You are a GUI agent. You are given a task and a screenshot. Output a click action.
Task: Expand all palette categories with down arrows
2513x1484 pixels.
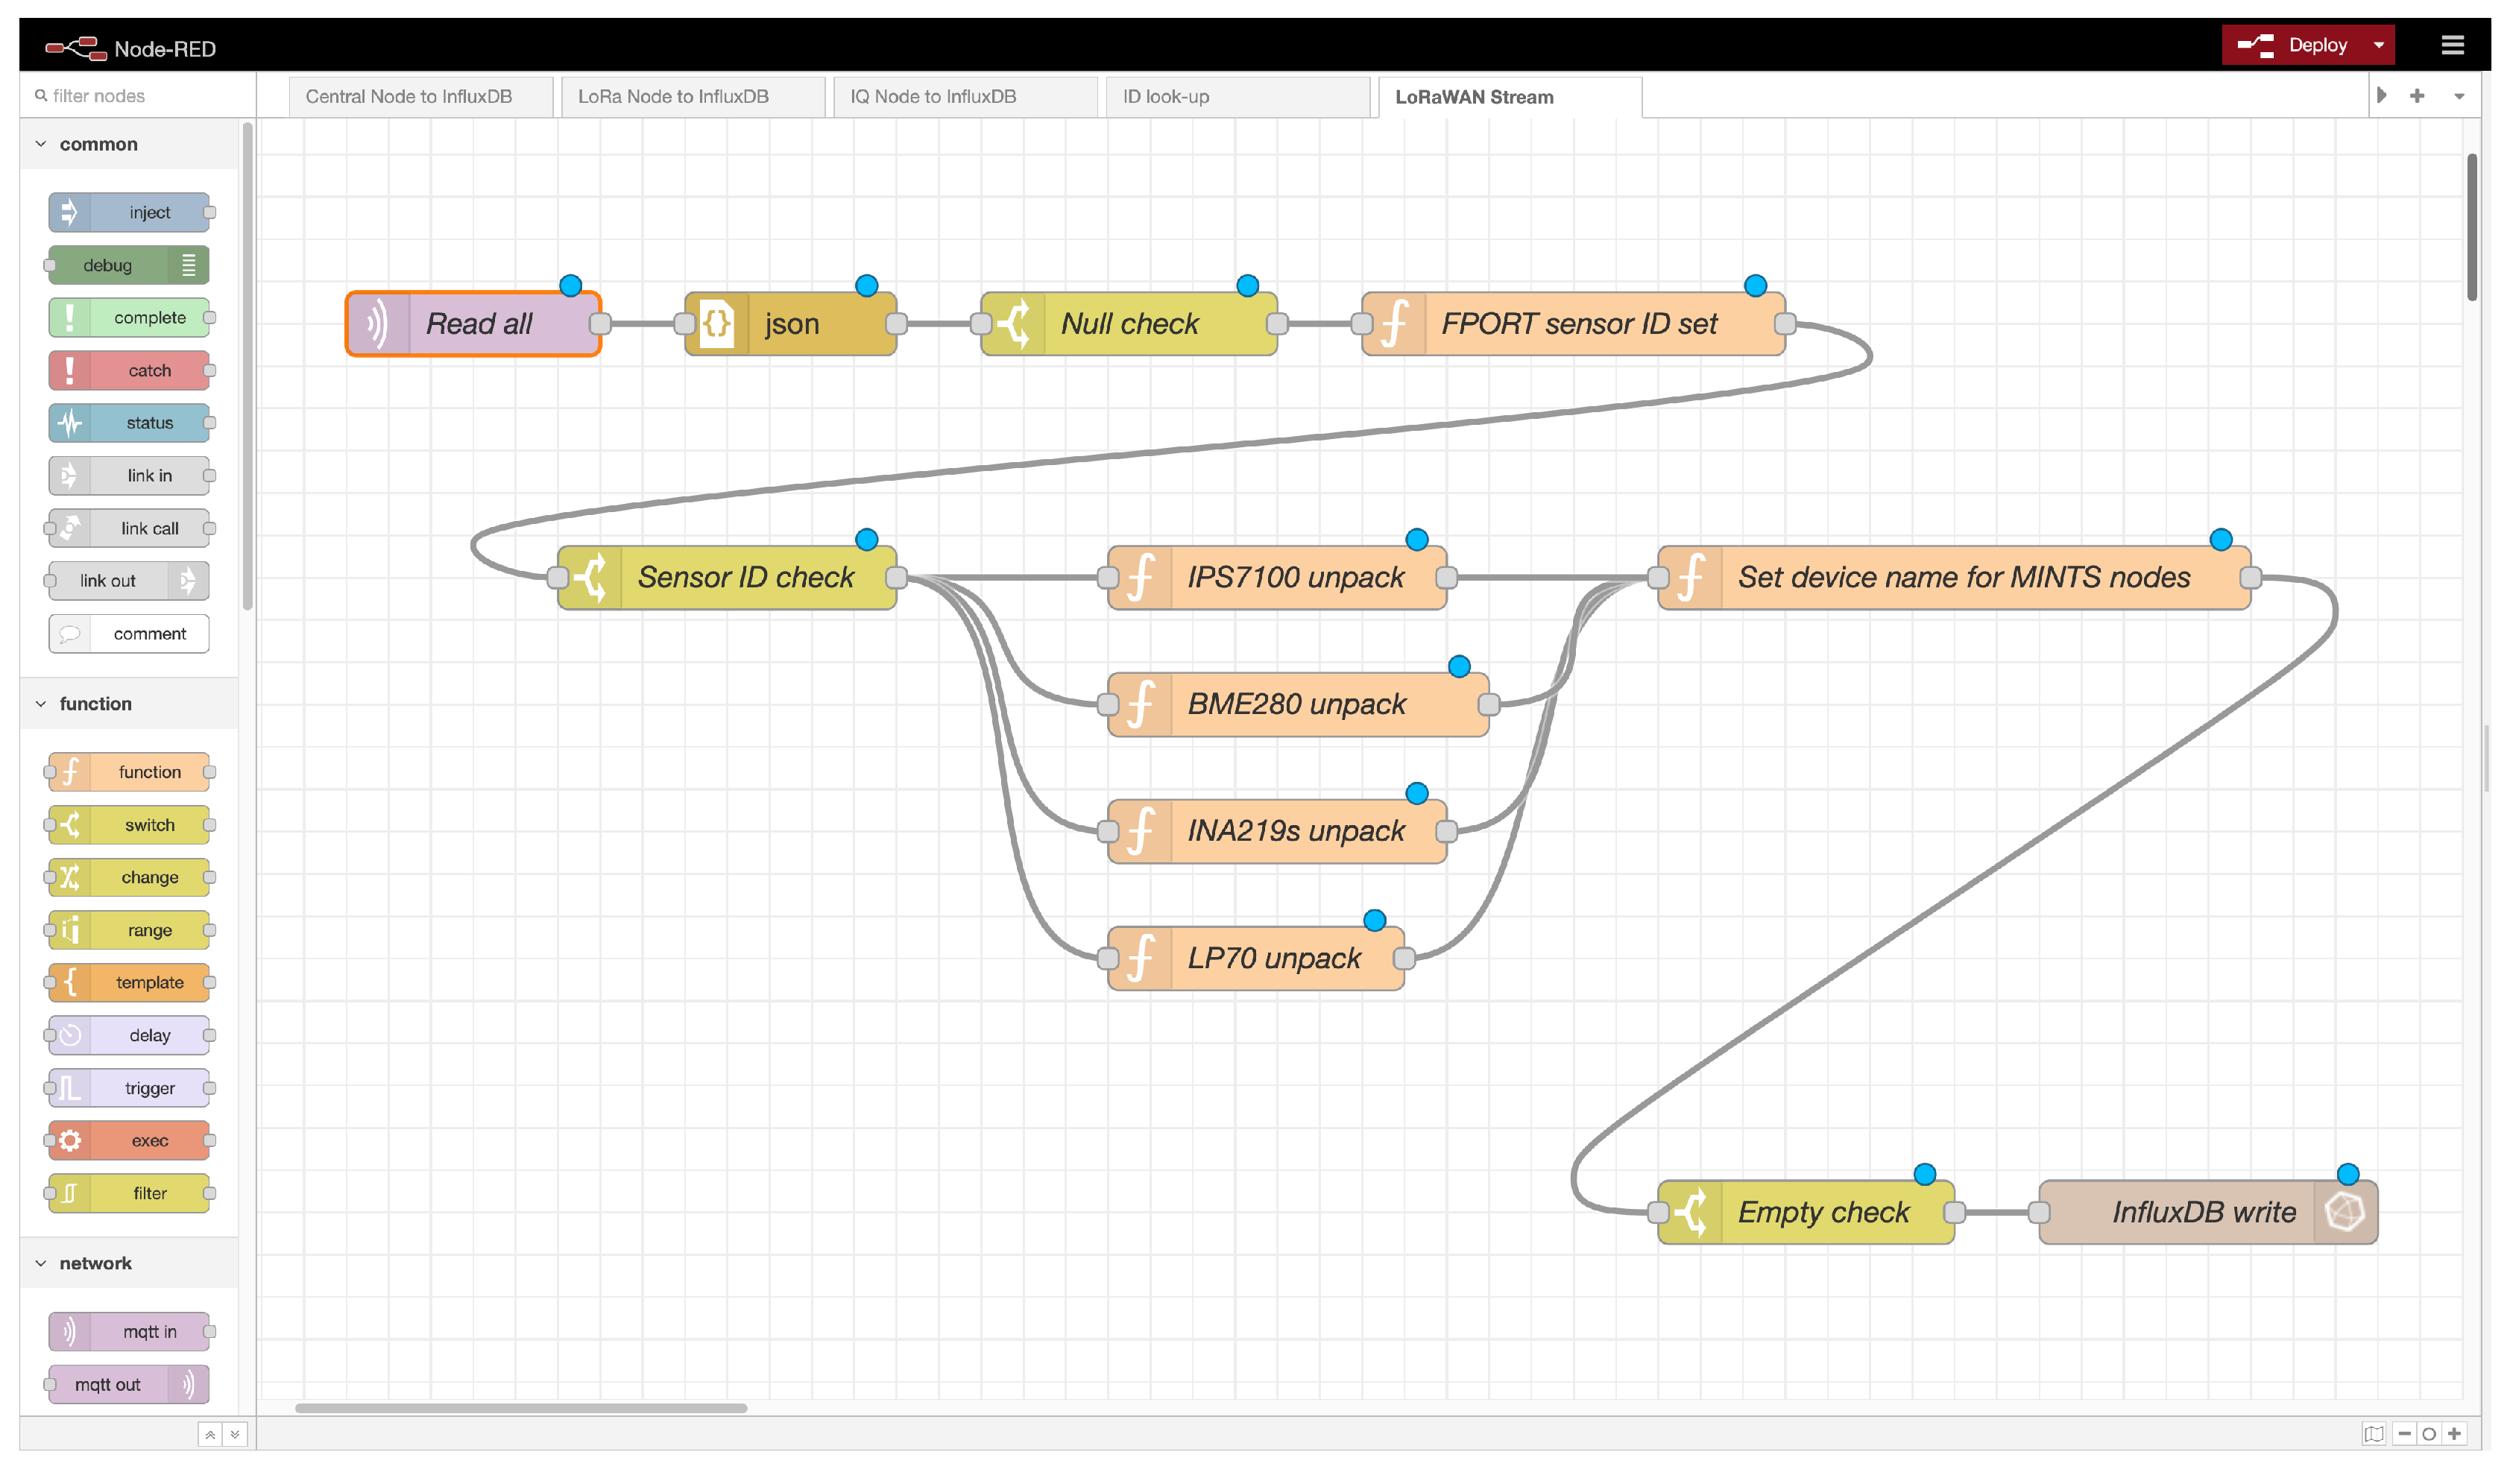click(235, 1434)
